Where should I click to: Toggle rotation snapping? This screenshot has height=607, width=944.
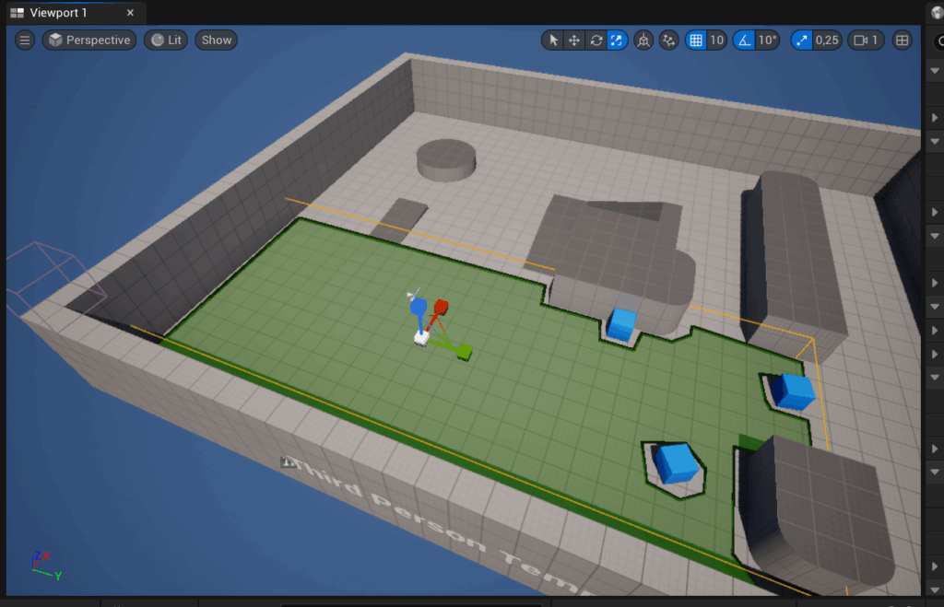tap(745, 41)
